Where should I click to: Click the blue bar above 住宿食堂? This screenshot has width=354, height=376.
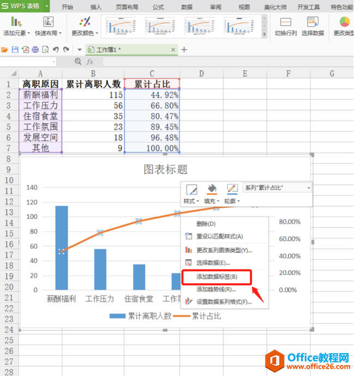click(139, 277)
